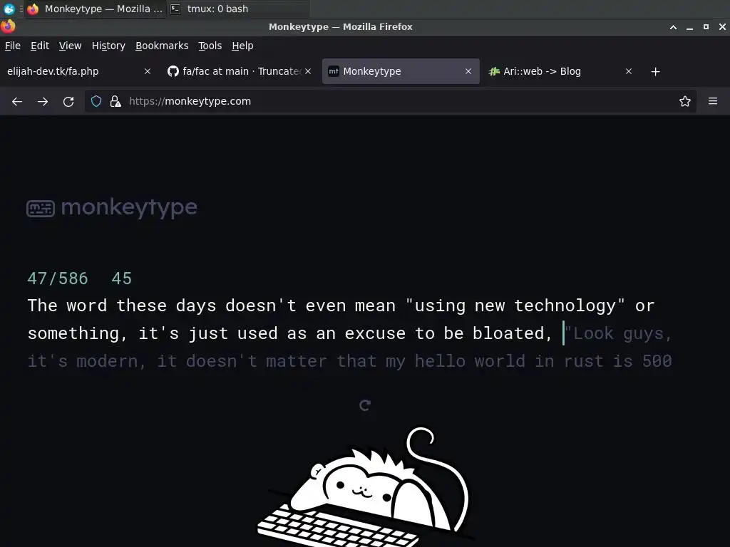The height and width of the screenshot is (547, 730).
Task: Show site security info via padlock icon
Action: click(x=115, y=101)
